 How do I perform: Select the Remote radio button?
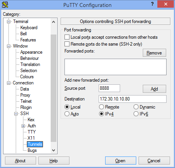[101, 107]
